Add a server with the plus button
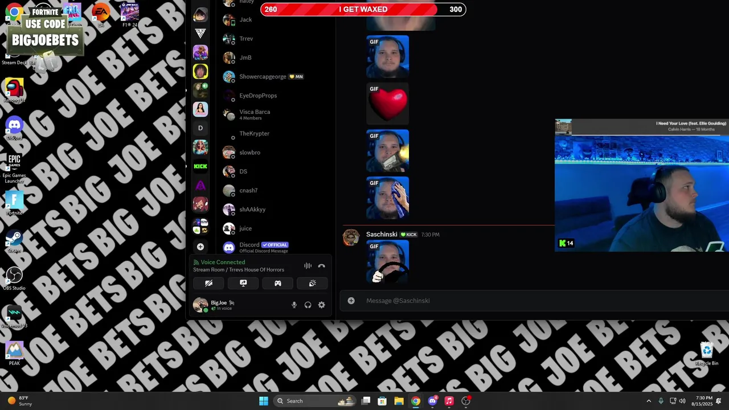This screenshot has height=410, width=729. click(x=200, y=247)
